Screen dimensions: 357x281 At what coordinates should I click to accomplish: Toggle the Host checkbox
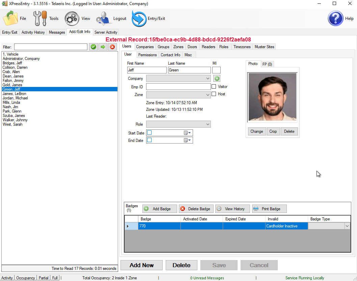214,94
